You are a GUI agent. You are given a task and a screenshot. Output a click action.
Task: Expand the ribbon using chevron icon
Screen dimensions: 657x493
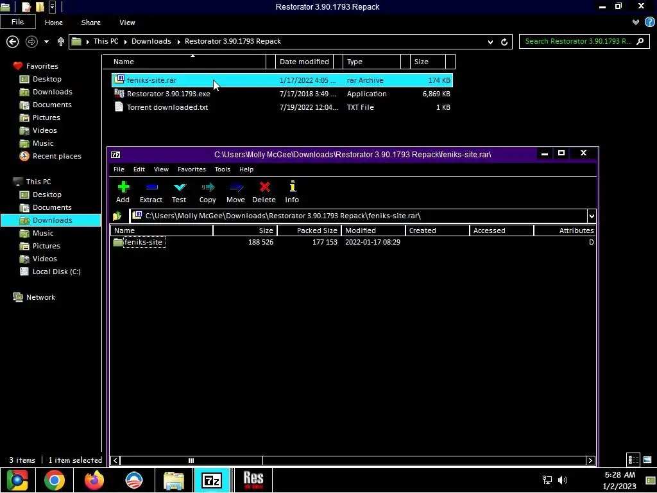[636, 22]
